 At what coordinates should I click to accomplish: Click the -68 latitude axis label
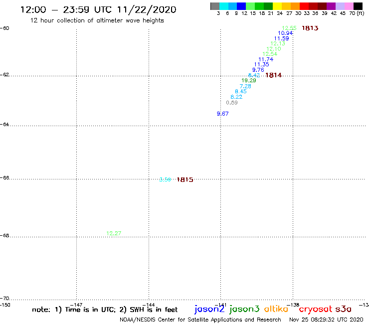(4, 236)
